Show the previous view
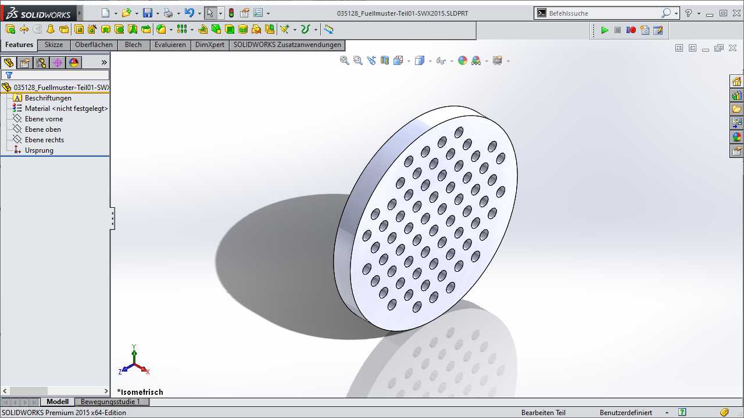 point(371,60)
